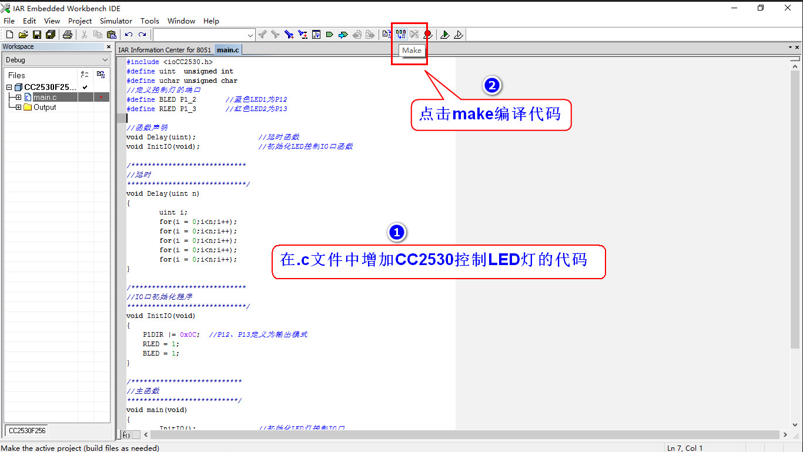
Task: Open a file with the Open icon
Action: pos(23,34)
